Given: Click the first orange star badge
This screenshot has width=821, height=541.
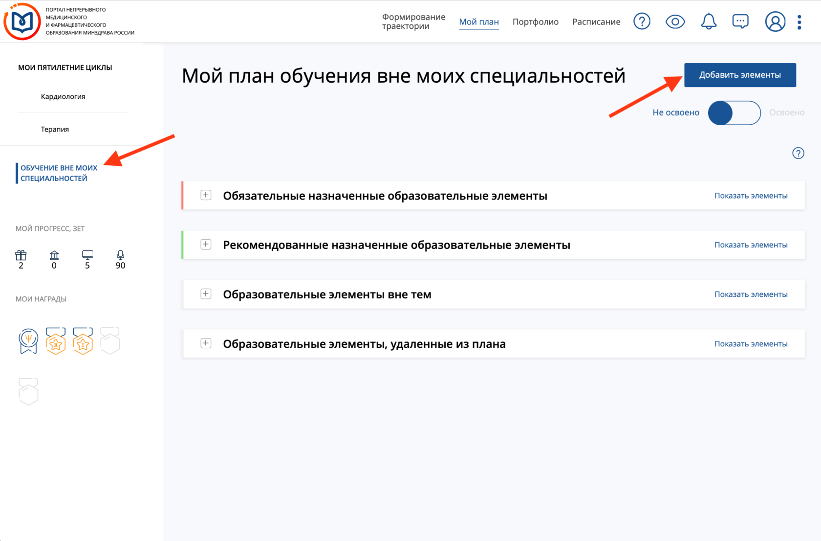Looking at the screenshot, I should 56,341.
